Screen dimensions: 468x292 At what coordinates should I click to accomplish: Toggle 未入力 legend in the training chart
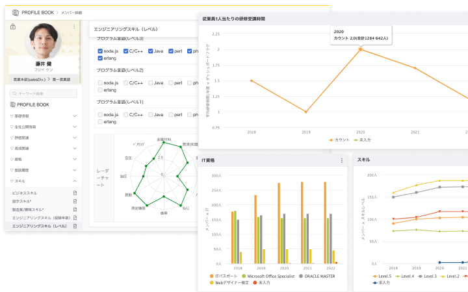(362, 140)
